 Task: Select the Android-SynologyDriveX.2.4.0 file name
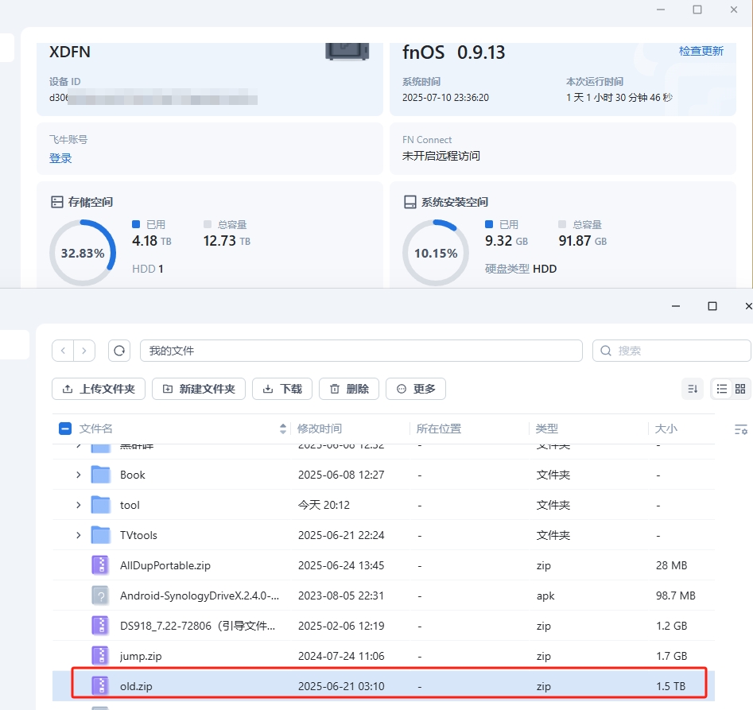[200, 596]
